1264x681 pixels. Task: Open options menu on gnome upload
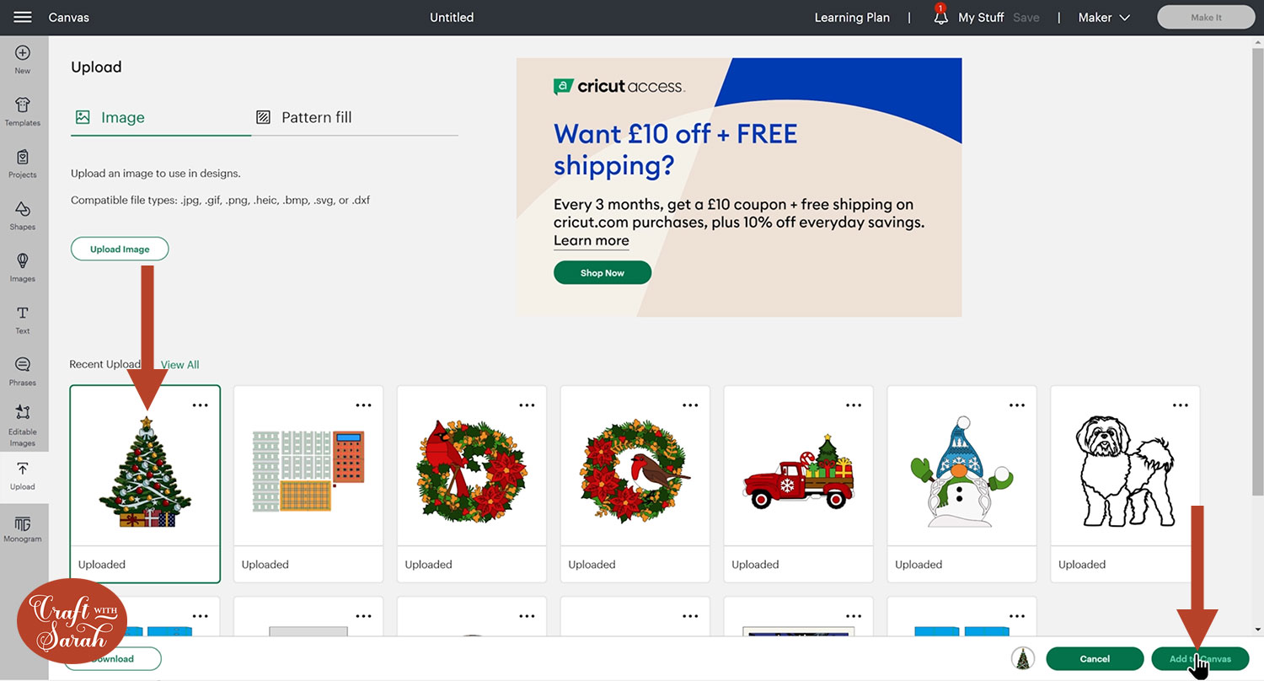tap(1017, 405)
